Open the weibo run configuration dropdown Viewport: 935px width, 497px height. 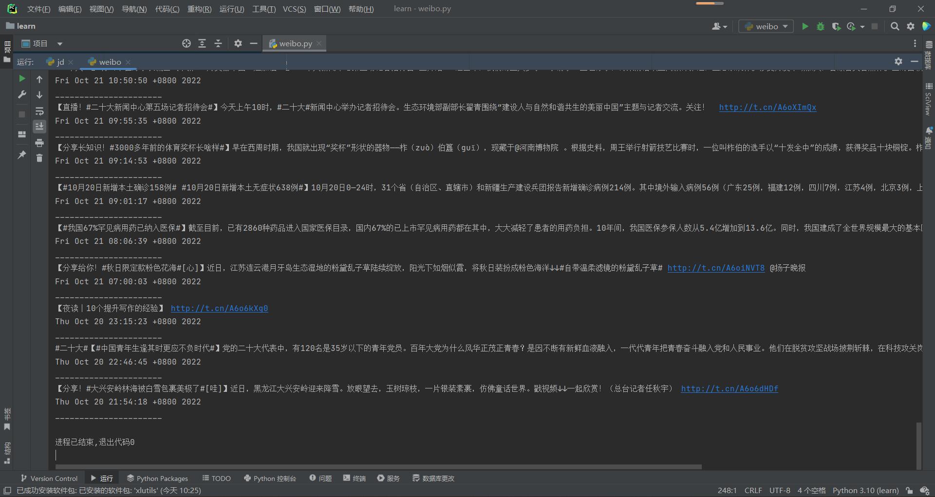(x=766, y=27)
